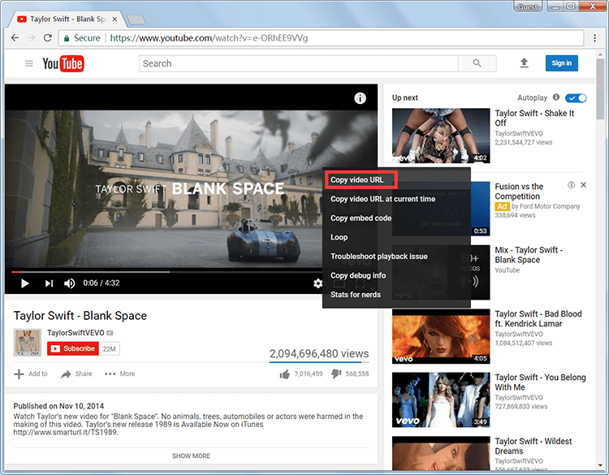Viewport: 609px width, 475px height.
Task: Open the TaylorSwiftVEVO channel name link
Action: pos(76,333)
